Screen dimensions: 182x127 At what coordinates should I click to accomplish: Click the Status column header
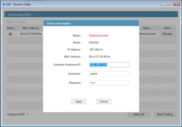146,28
